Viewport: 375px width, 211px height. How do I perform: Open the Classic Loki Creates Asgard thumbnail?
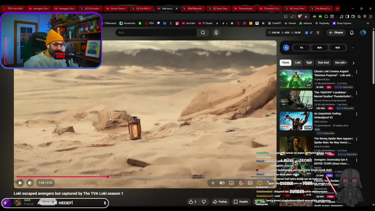click(x=296, y=79)
